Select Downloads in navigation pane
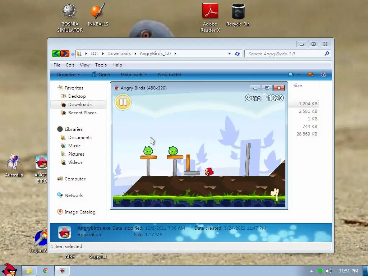The image size is (368, 276). (x=80, y=105)
